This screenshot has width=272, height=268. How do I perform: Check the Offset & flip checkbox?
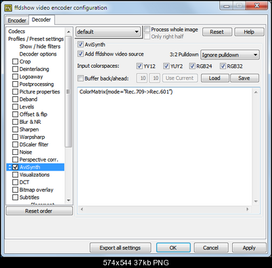[15, 114]
